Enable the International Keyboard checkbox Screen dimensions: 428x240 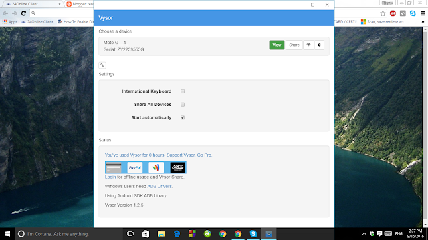point(183,91)
